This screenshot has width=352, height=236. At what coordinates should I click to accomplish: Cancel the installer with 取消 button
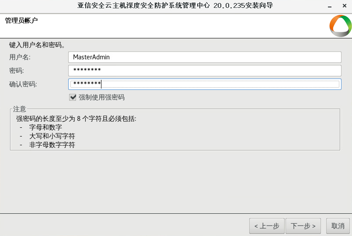coord(338,226)
